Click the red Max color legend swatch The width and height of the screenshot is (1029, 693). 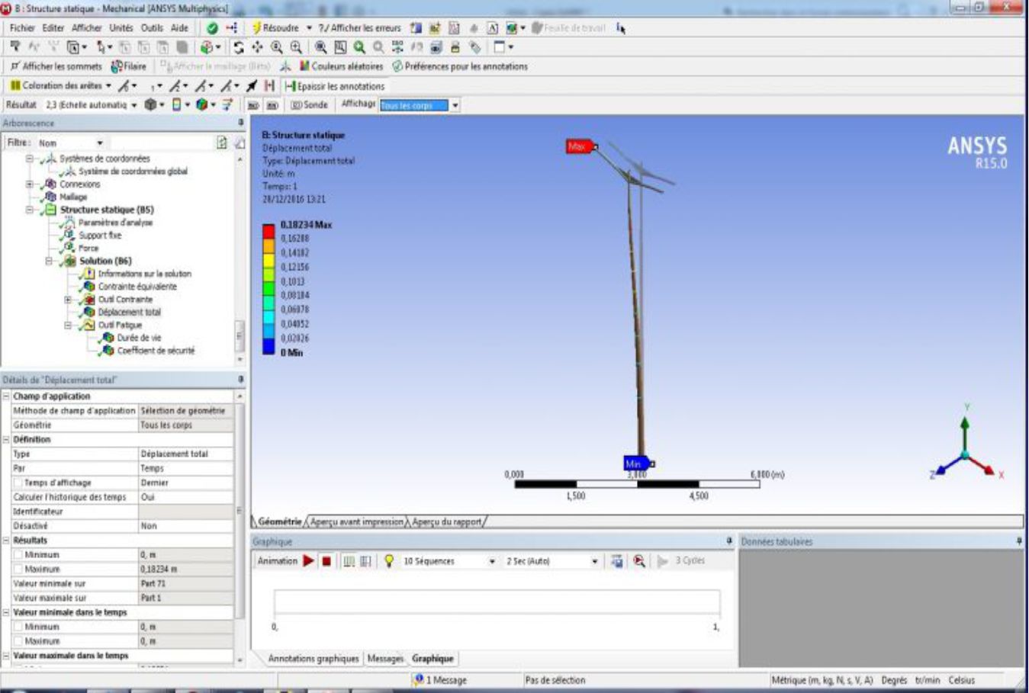269,231
